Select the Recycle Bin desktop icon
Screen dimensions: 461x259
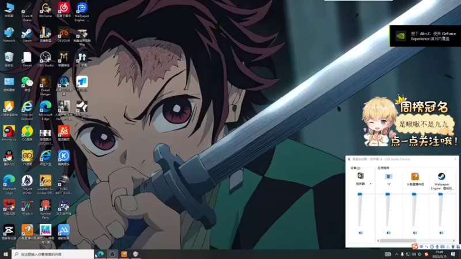[x=9, y=60]
